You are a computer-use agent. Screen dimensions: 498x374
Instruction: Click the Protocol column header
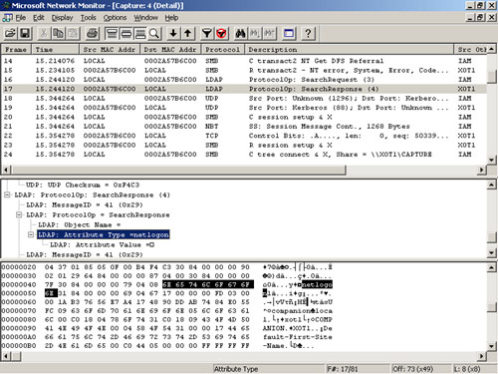(223, 49)
